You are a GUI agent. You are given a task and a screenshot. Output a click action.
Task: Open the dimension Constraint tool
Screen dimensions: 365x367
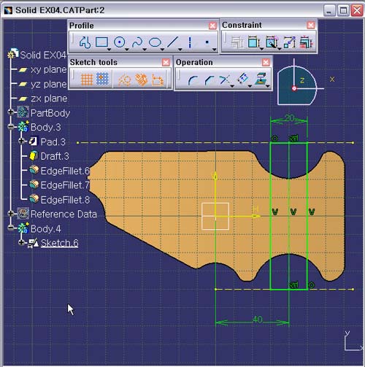point(253,42)
